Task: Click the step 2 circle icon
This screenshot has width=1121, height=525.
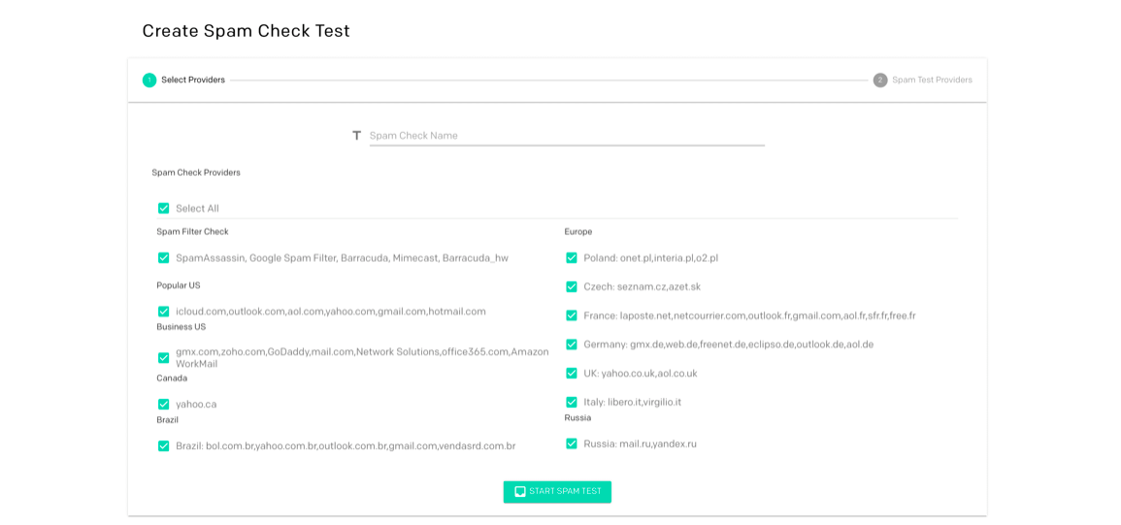Action: pyautogui.click(x=880, y=81)
